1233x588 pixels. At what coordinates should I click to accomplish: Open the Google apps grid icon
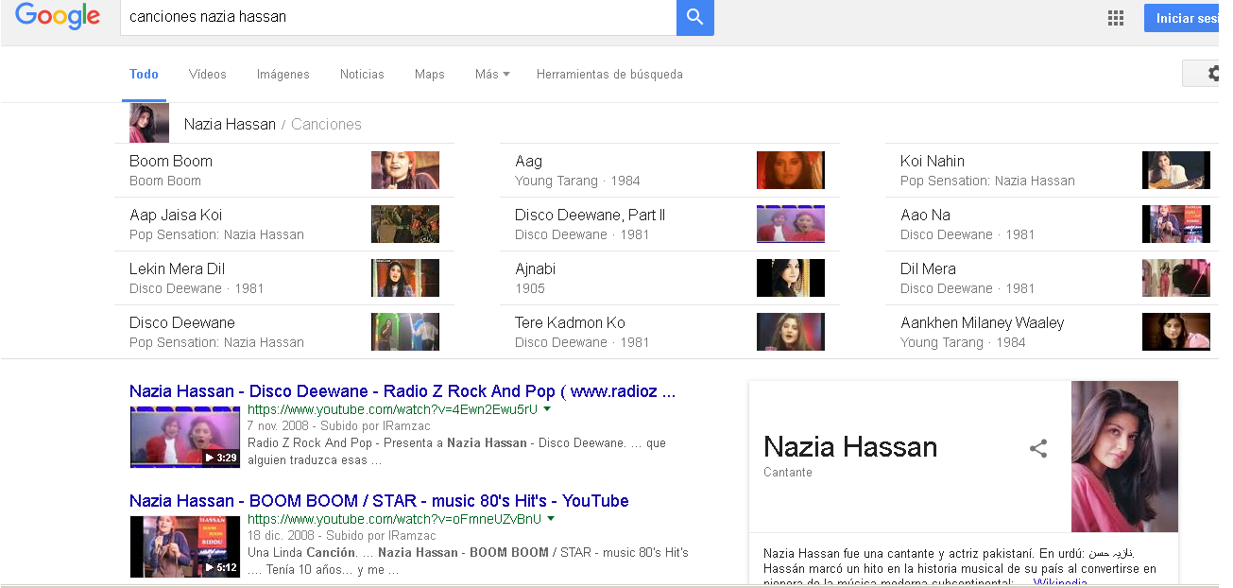coord(1116,18)
